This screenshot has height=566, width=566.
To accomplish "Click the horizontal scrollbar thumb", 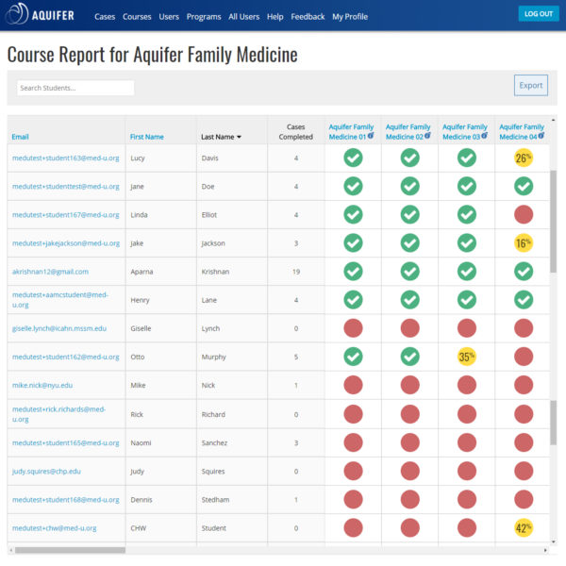I will pos(70,550).
